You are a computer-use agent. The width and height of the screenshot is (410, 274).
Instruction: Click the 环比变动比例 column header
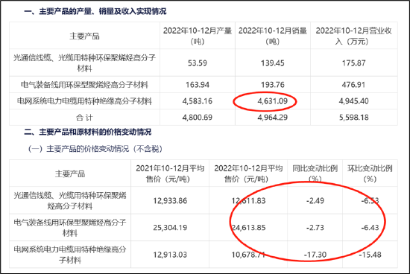pyautogui.click(x=370, y=173)
